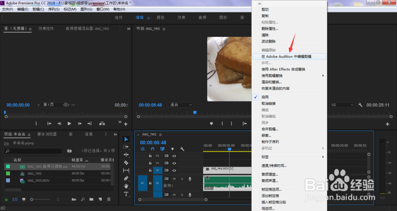Select the Razor tool
This screenshot has width=397, height=211.
point(126,163)
